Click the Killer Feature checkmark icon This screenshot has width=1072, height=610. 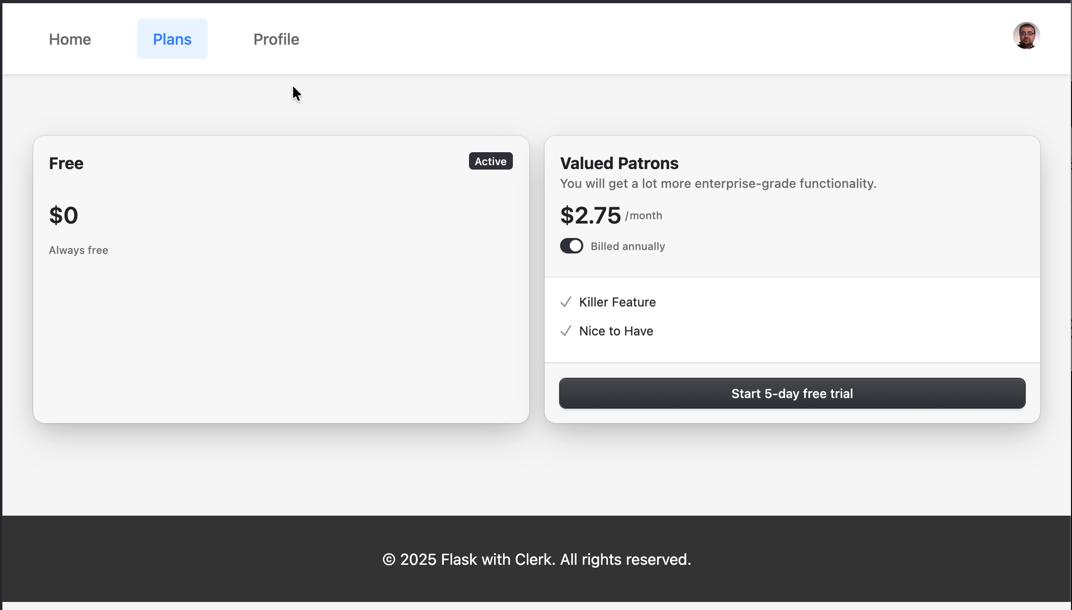tap(565, 302)
